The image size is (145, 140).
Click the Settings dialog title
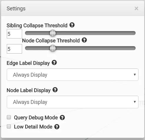[16, 9]
